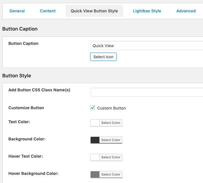The image size is (203, 183).
Task: Click the white Hover Text Color swatch
Action: pos(95,157)
